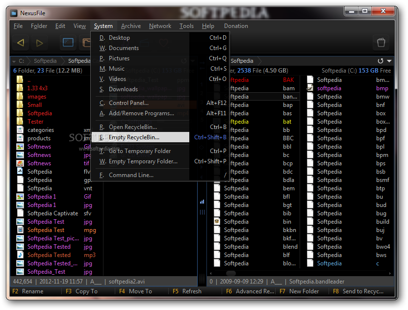Click the bar chart icon in the center divider
408x310 pixels.
pos(202,202)
